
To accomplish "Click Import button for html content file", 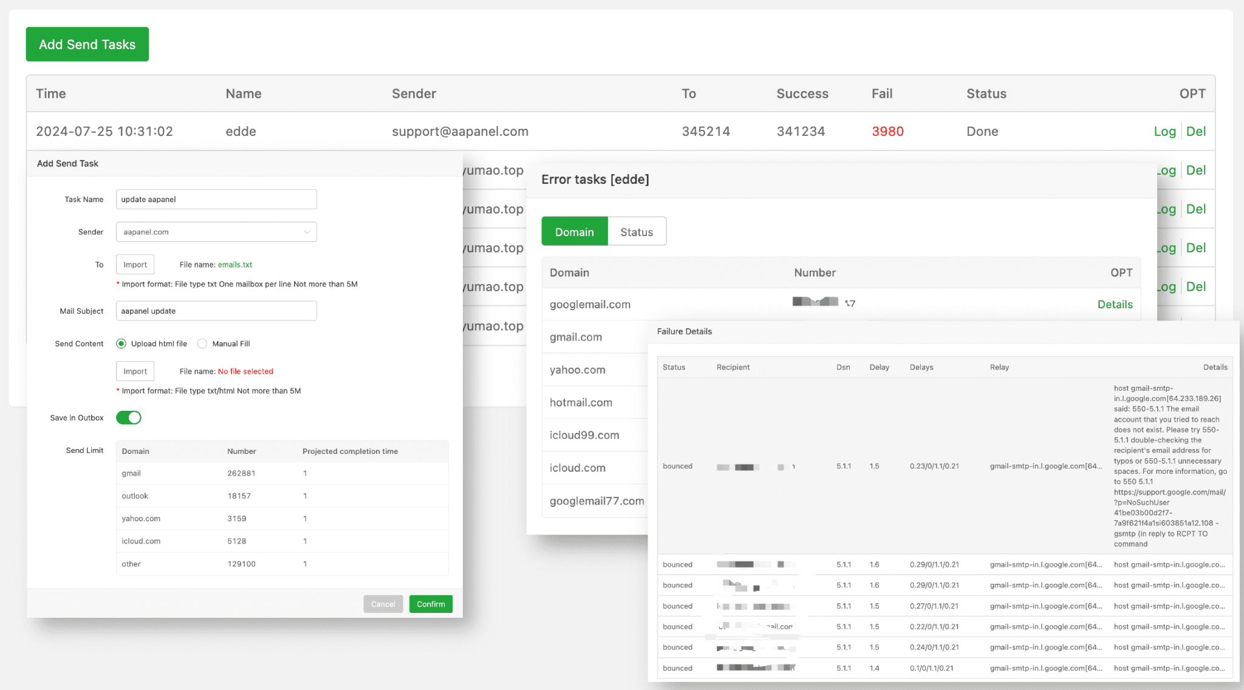I will 135,371.
